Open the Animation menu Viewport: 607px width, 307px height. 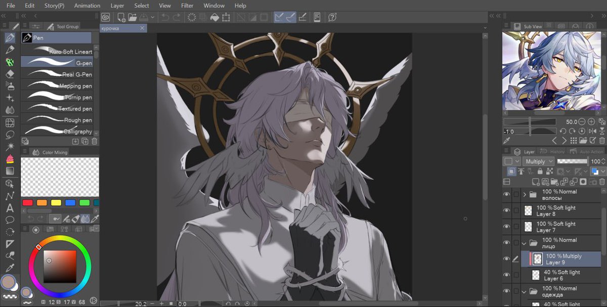point(87,6)
